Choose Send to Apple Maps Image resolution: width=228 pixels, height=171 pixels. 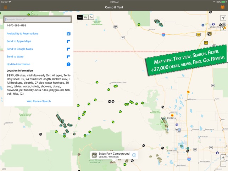(x=19, y=42)
